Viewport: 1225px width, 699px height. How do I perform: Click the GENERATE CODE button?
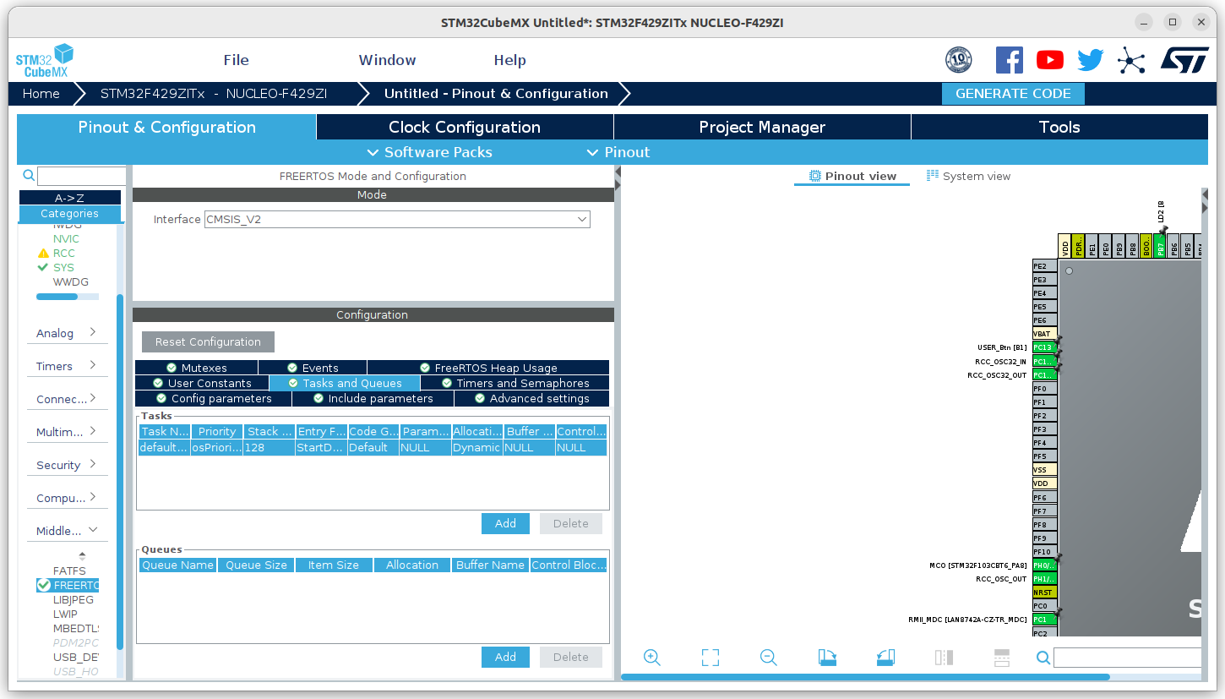tap(1013, 94)
